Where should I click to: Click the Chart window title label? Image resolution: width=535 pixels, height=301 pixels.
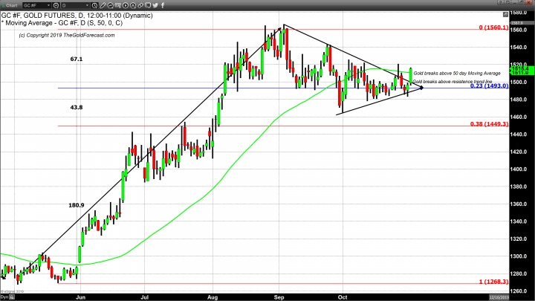10,4
